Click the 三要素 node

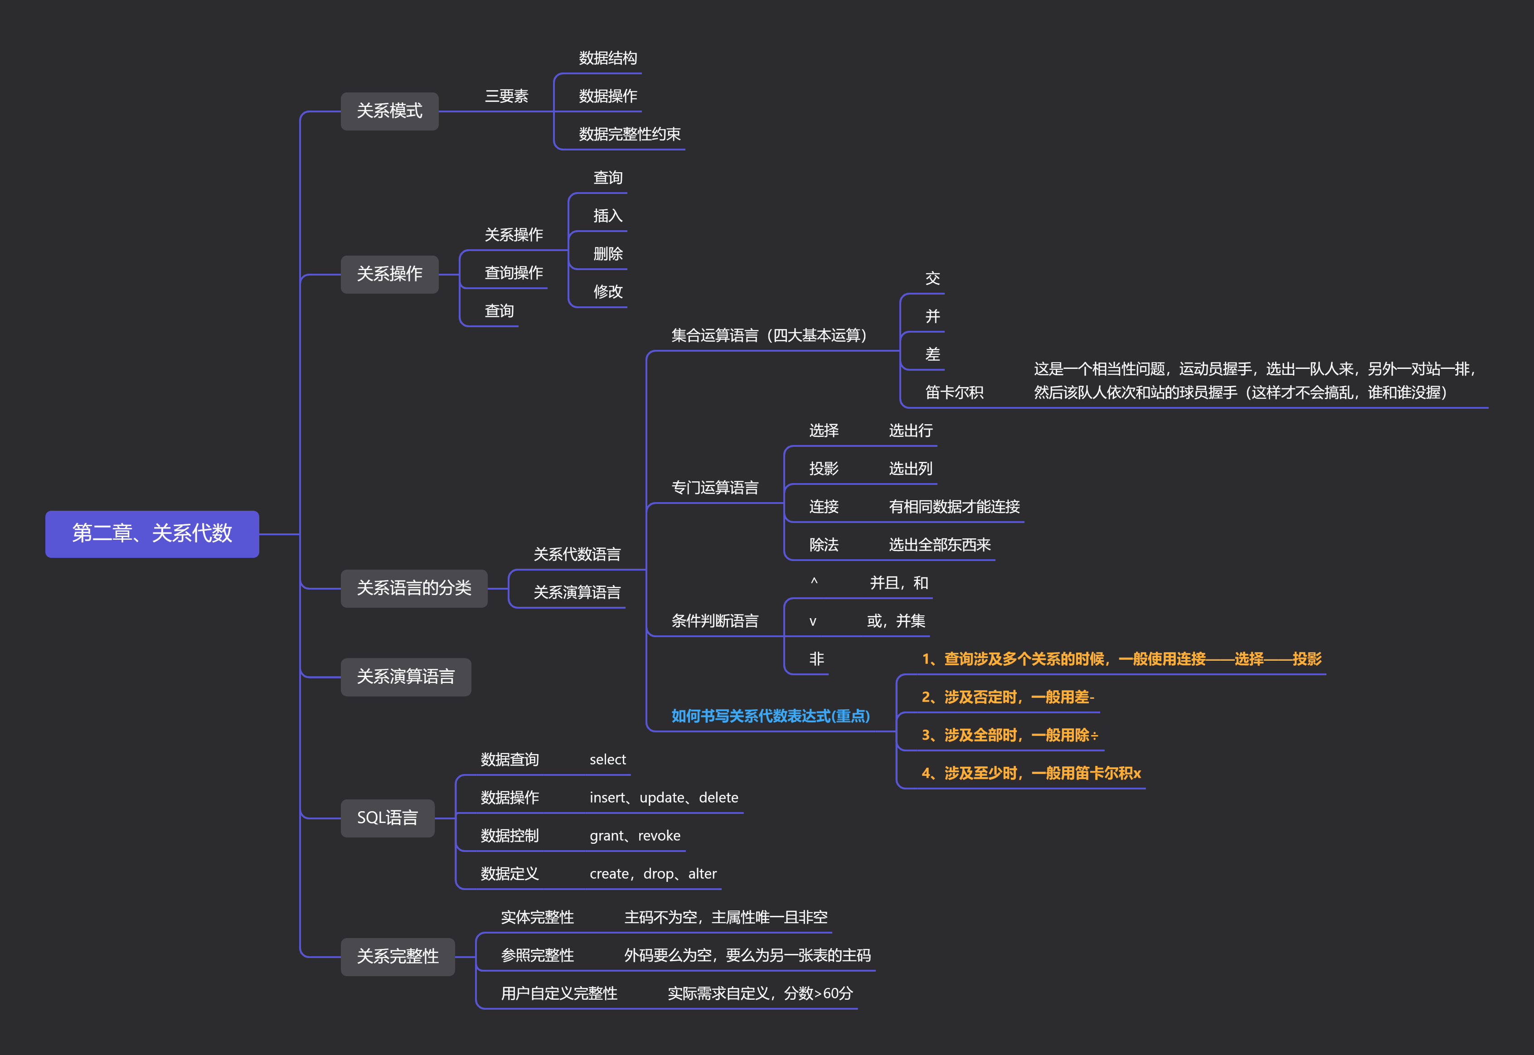pos(506,97)
